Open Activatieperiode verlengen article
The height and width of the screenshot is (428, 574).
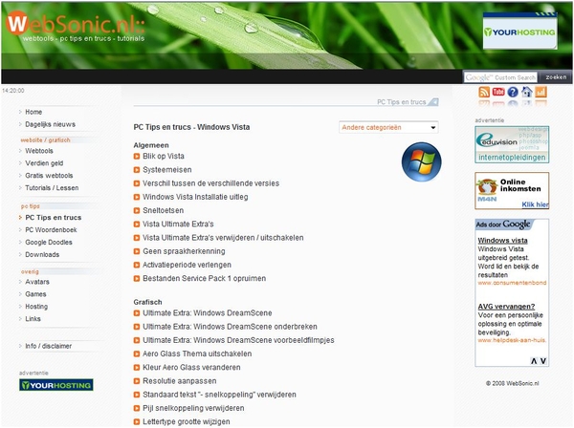click(187, 265)
